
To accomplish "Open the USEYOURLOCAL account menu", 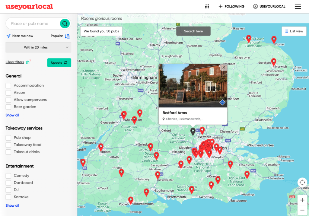I will click(269, 6).
